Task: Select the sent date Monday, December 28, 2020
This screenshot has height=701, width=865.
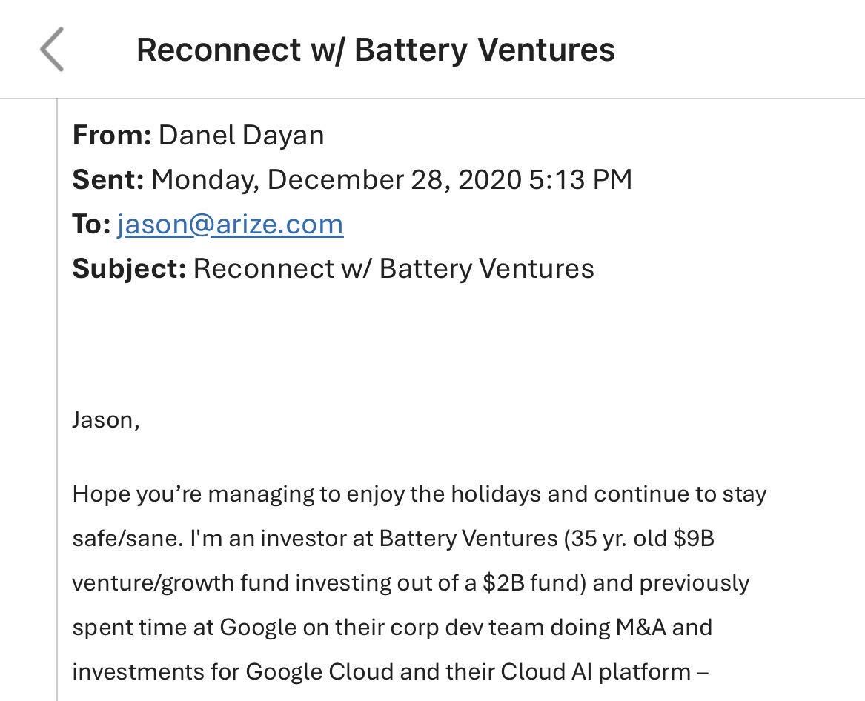Action: click(x=336, y=180)
